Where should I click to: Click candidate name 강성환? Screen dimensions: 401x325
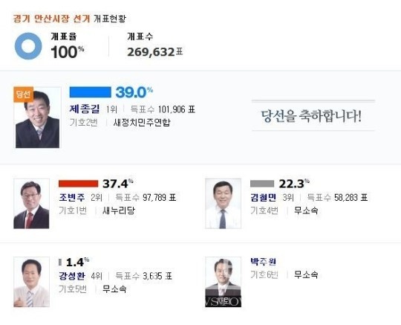[x=71, y=276]
